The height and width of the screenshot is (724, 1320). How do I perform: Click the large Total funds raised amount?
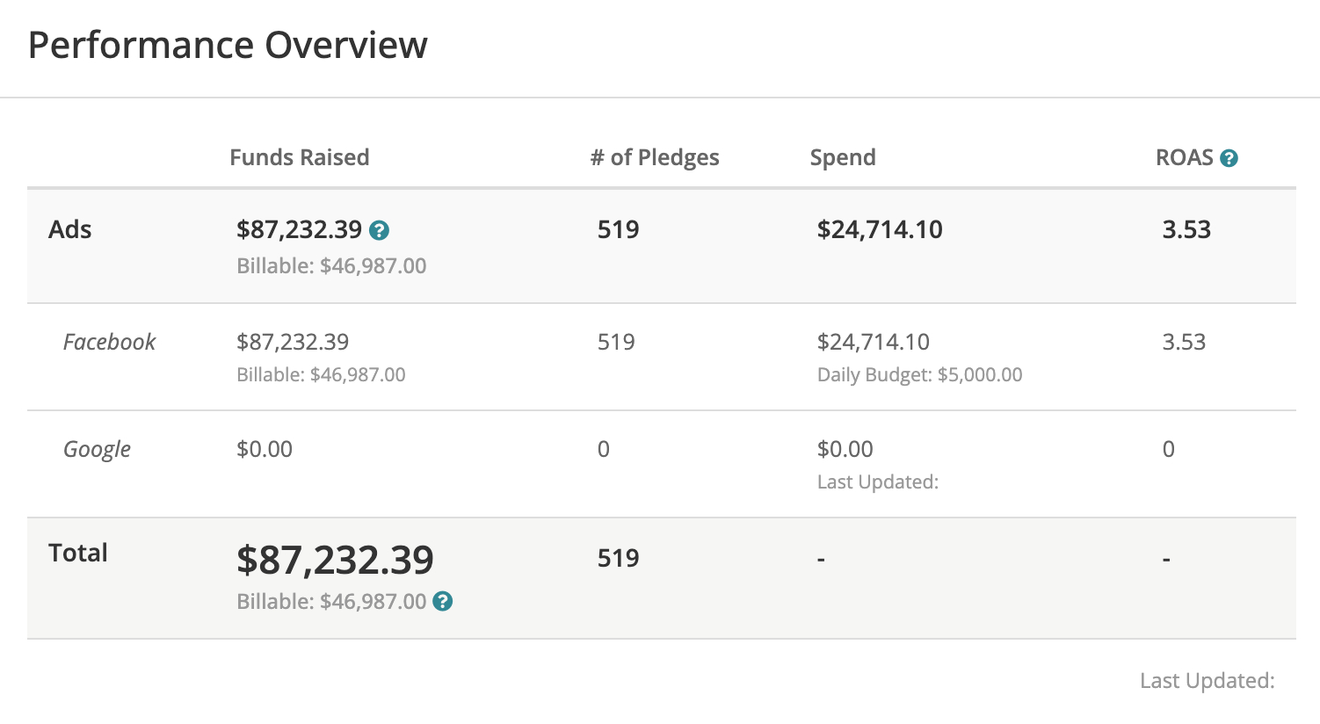335,560
